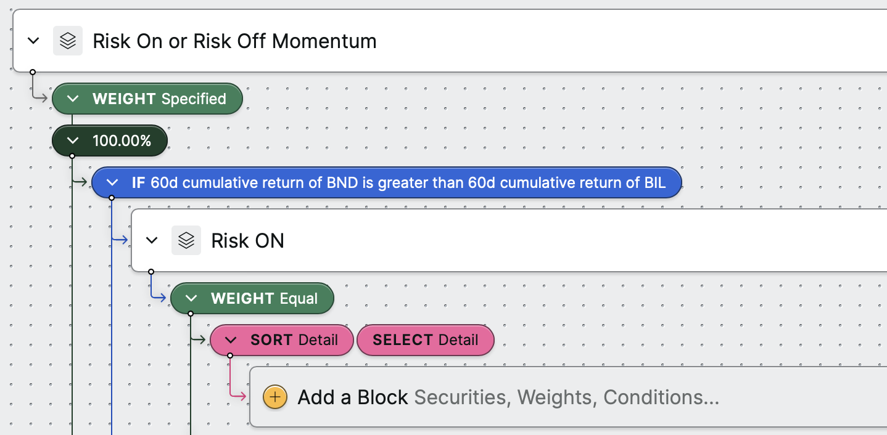887x435 pixels.
Task: Select the Risk On or Risk Off Momentum title
Action: point(234,41)
